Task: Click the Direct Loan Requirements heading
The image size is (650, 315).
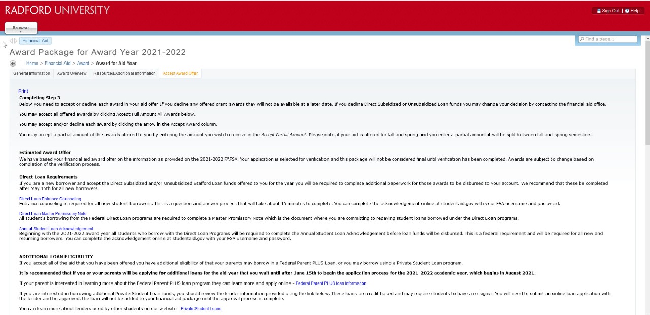Action: (x=48, y=177)
